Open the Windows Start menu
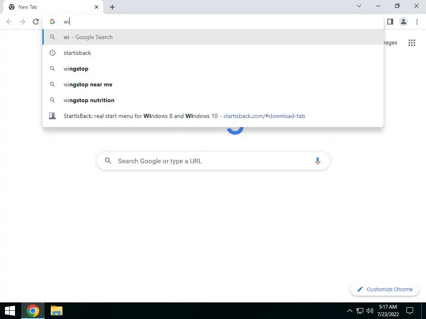This screenshot has width=426, height=319. (10, 311)
